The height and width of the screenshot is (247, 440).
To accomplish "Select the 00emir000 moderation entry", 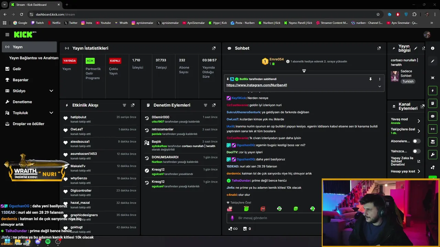I will [181, 119].
